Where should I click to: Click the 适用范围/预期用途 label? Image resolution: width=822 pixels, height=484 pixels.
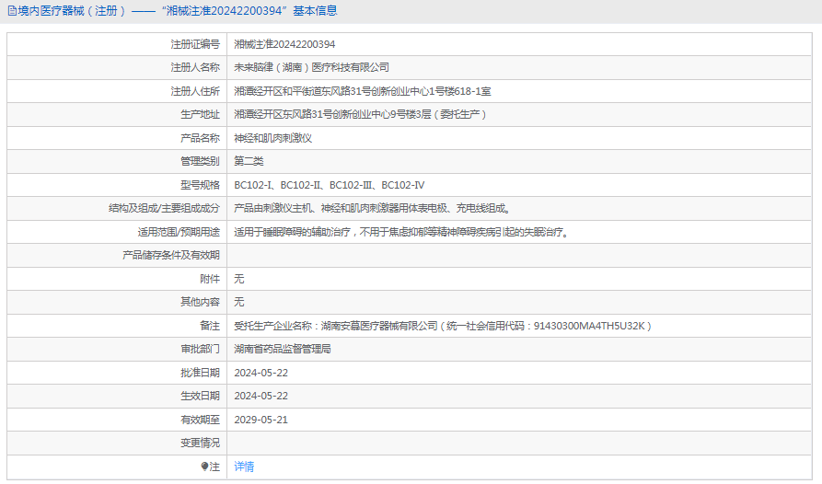pyautogui.click(x=179, y=232)
